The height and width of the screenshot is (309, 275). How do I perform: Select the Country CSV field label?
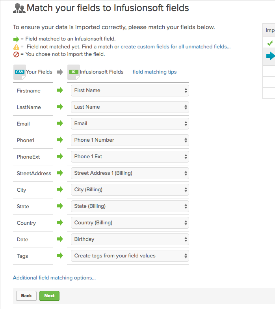click(x=26, y=223)
